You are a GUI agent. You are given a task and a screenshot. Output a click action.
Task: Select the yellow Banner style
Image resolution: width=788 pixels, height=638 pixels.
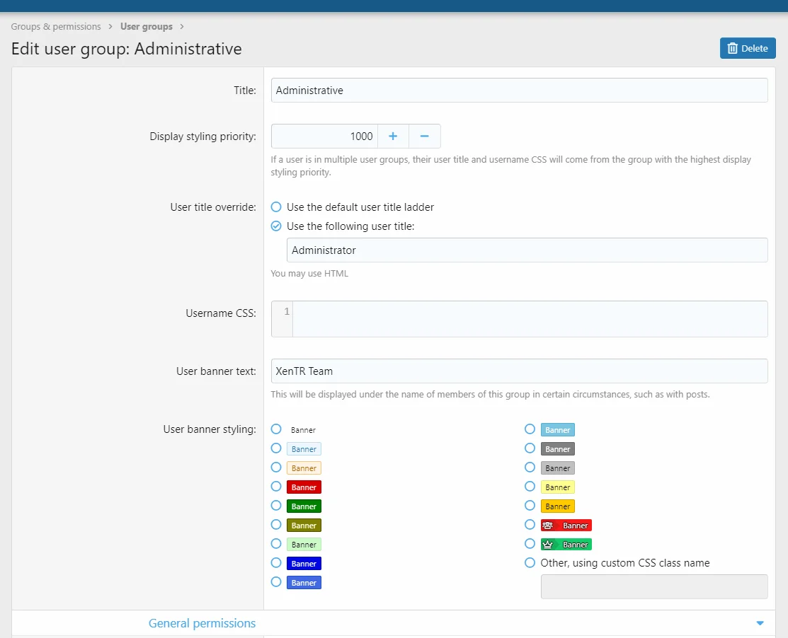coord(530,487)
